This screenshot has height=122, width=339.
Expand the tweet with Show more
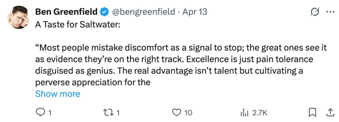coord(58,94)
